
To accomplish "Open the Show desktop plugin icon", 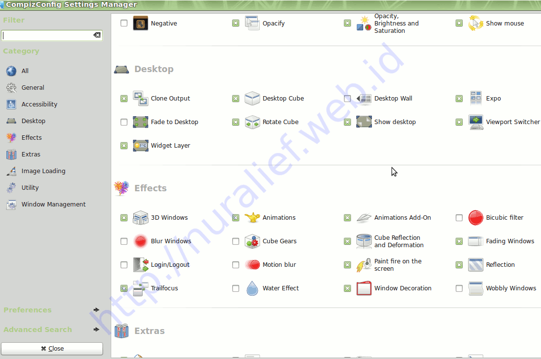I will pyautogui.click(x=364, y=122).
